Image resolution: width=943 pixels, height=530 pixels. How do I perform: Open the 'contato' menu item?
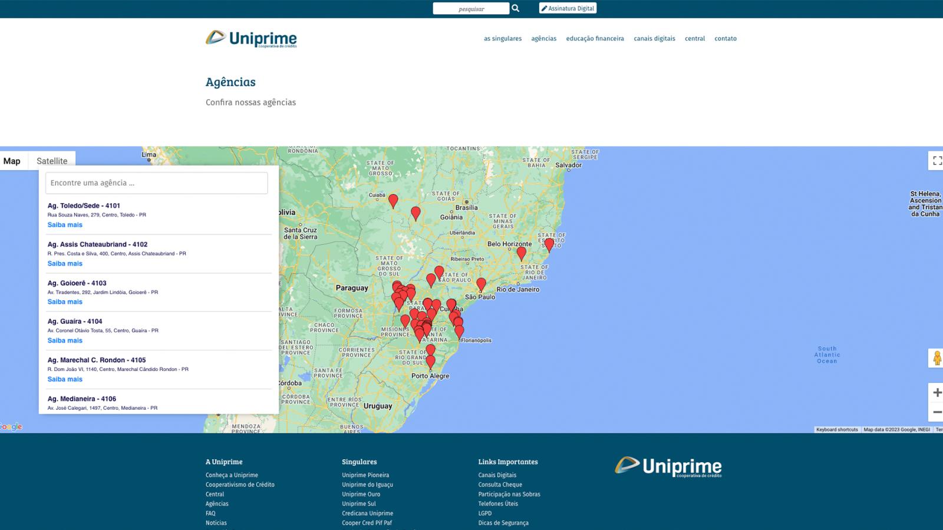726,38
